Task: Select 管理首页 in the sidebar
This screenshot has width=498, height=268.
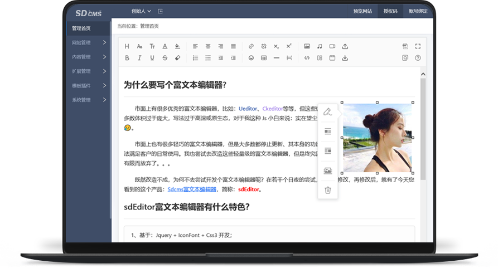Action: coord(81,28)
